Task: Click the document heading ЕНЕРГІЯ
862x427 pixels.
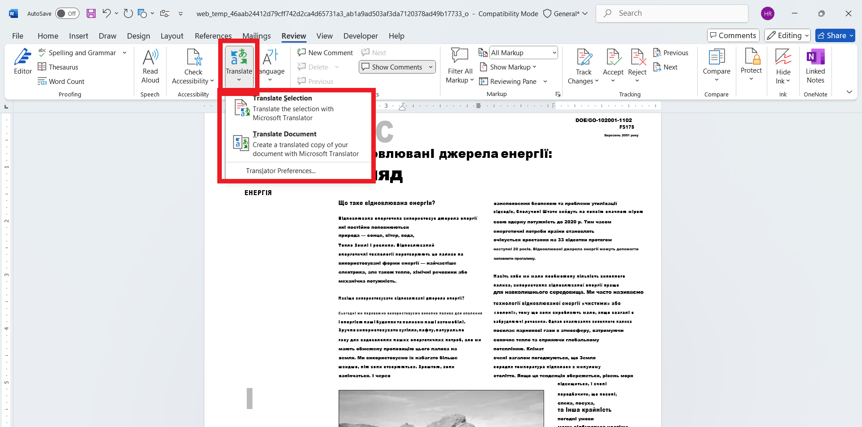Action: 258,193
